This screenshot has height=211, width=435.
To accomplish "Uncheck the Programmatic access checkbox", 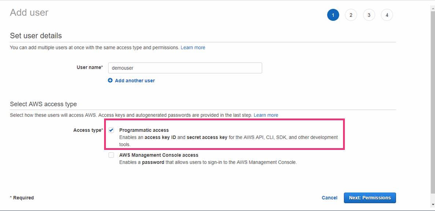I will click(x=111, y=130).
